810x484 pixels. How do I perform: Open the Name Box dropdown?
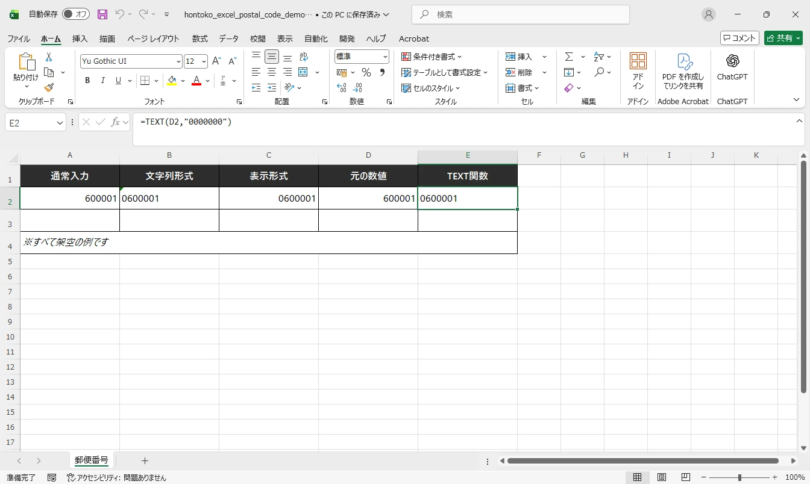[60, 123]
